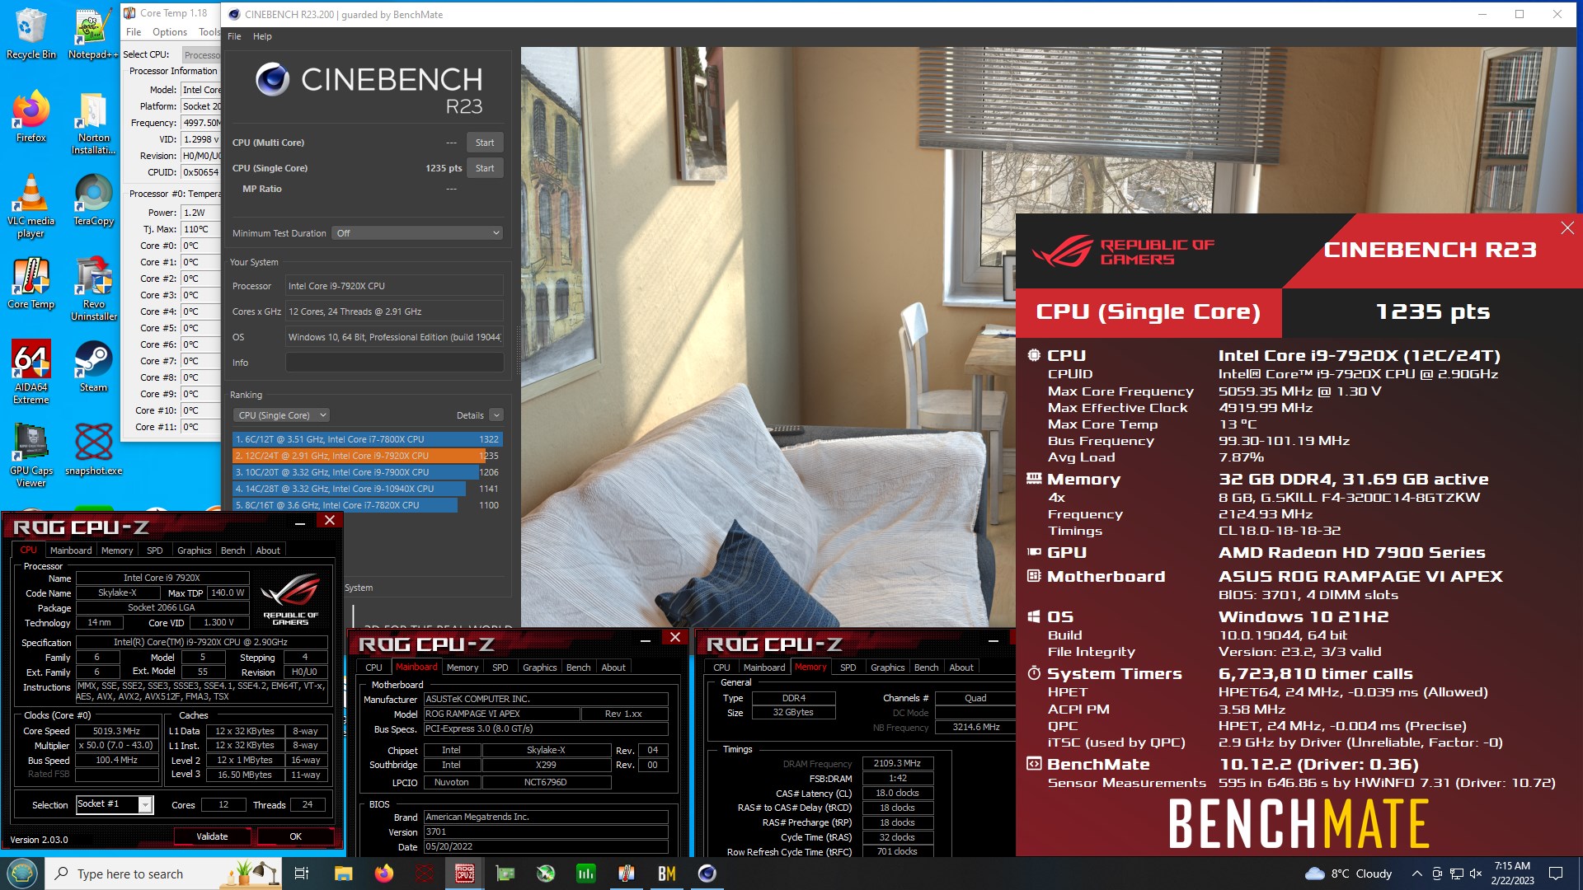Open Norton Installation desktop icon
This screenshot has height=890, width=1583.
click(93, 124)
